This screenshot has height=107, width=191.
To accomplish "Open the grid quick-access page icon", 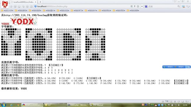I will click(x=31, y=6).
